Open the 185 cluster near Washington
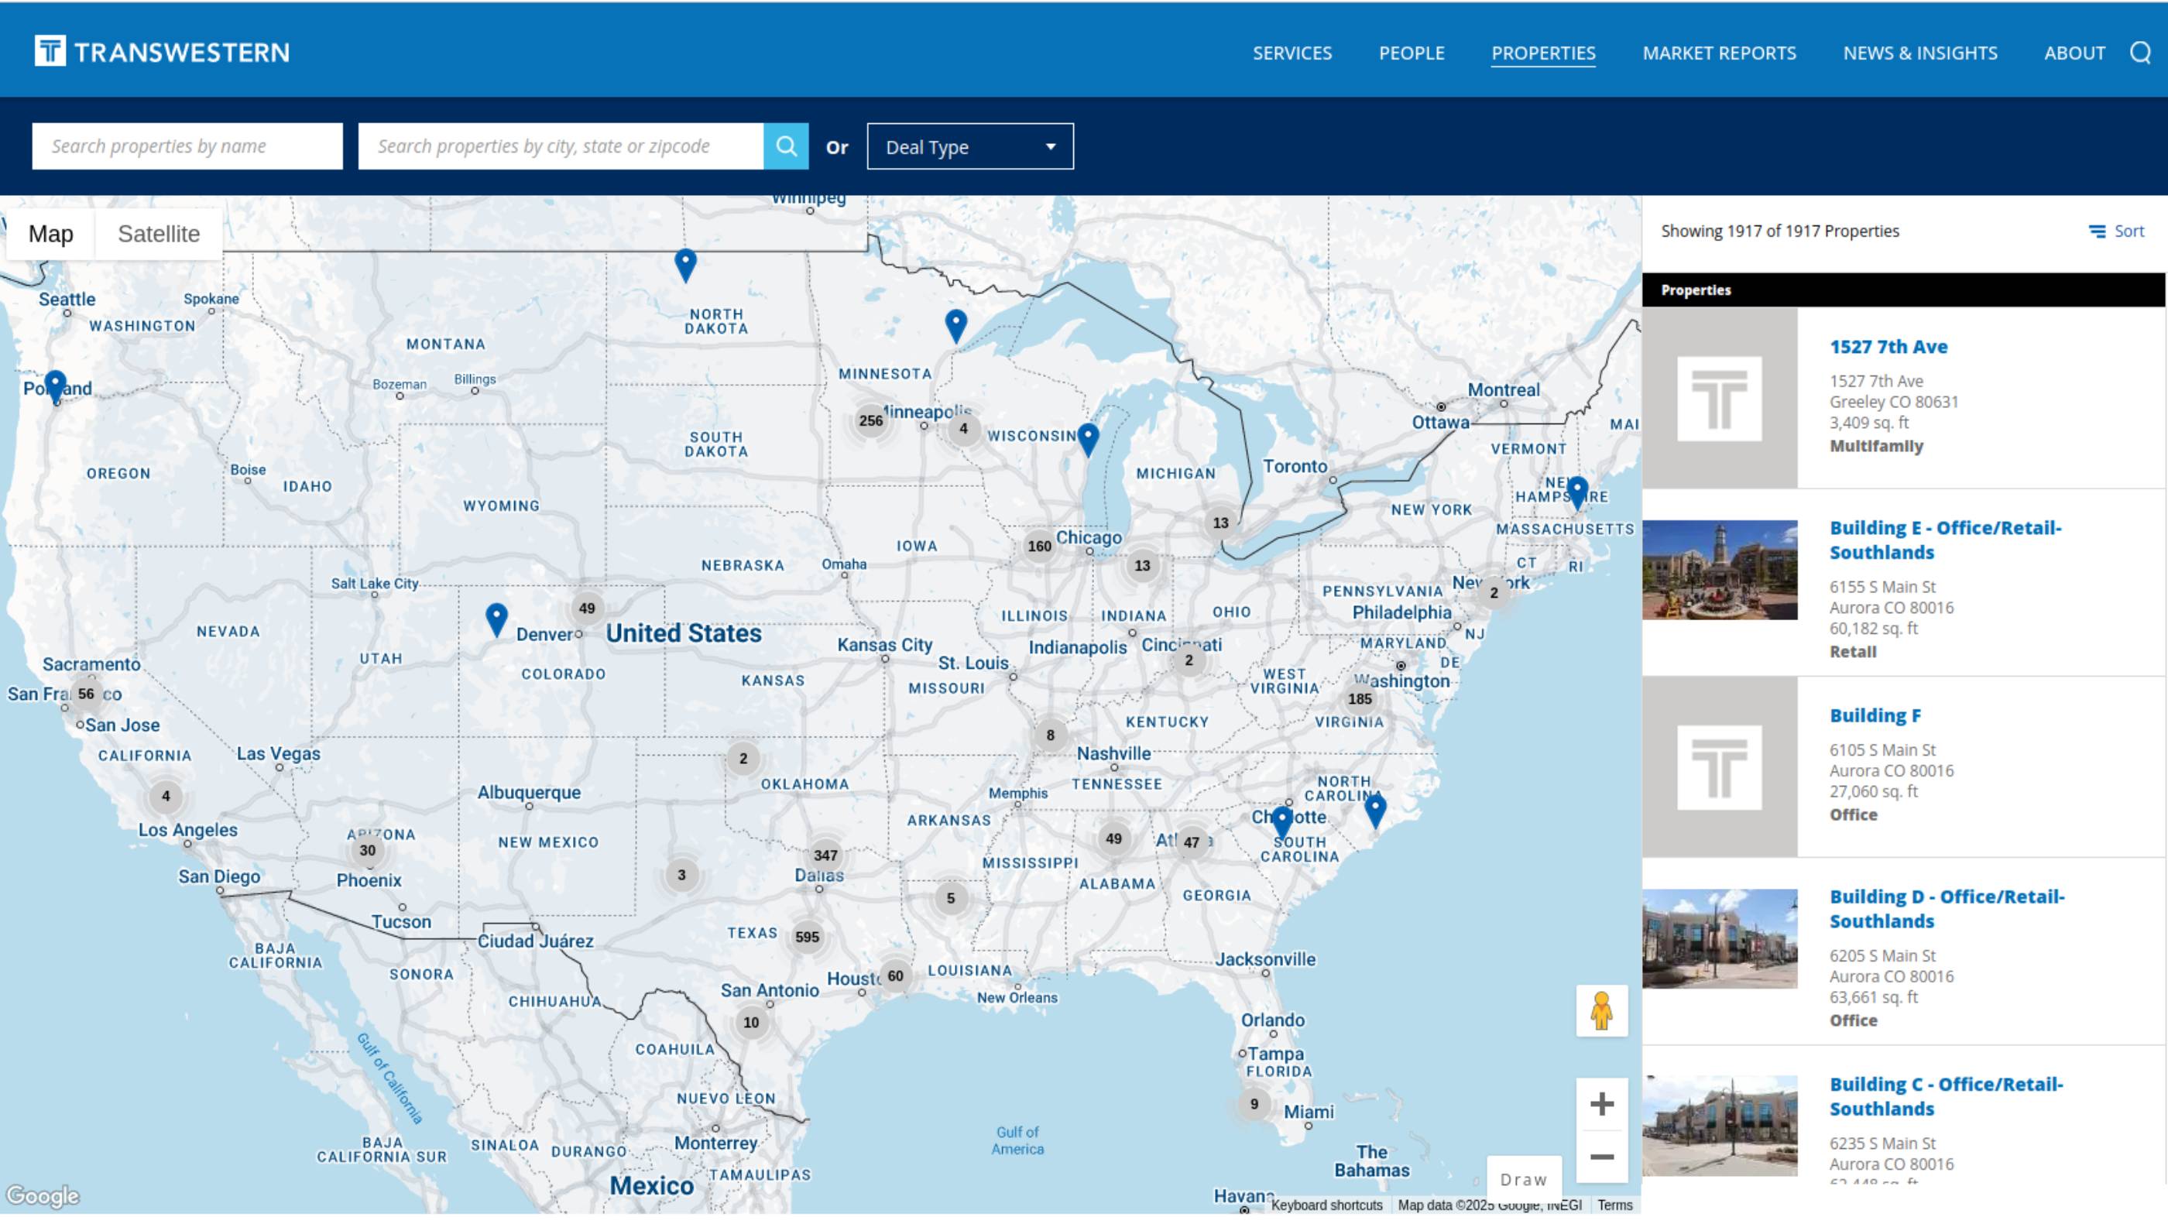Image resolution: width=2168 pixels, height=1224 pixels. click(x=1360, y=699)
